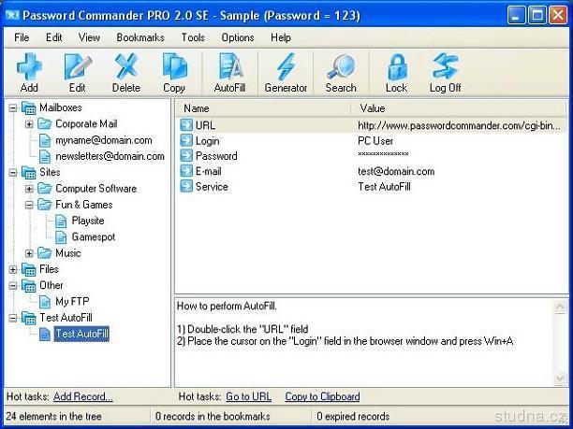Open the password Generator tool
Viewport: 573px width, 429px height.
[286, 72]
